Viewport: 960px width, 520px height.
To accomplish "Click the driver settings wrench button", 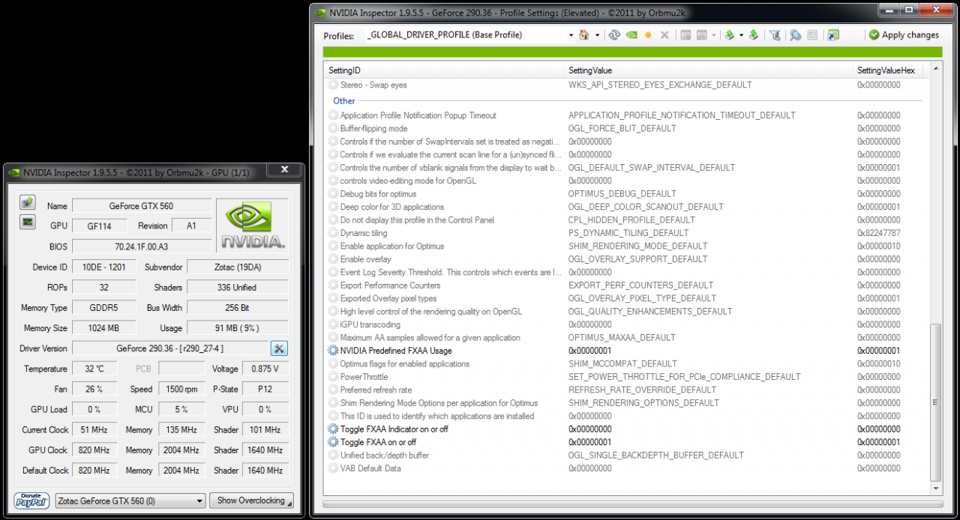I will 279,348.
